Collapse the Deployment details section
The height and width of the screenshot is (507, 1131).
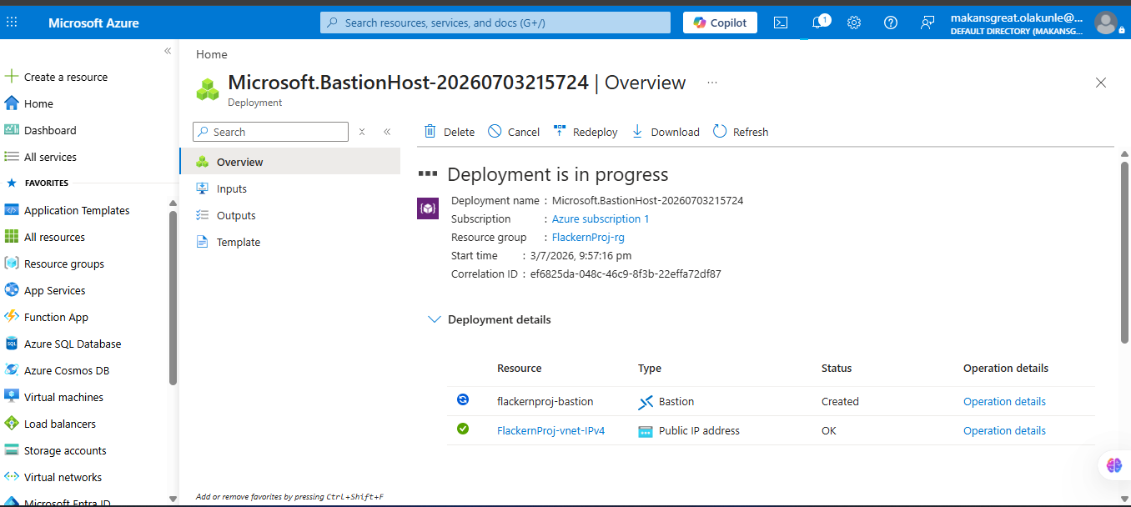tap(434, 319)
